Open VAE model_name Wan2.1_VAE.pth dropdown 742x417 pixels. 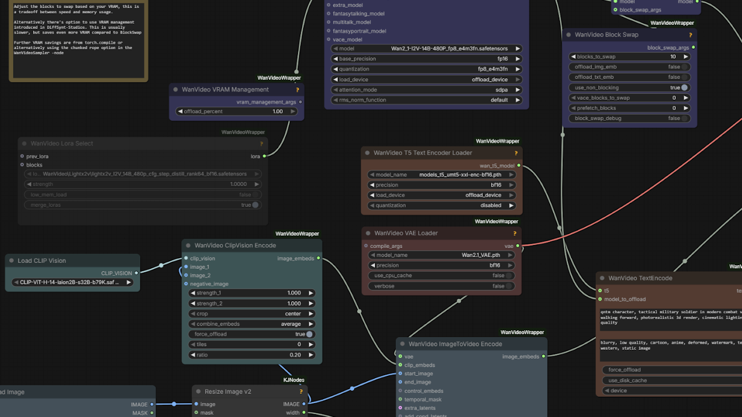(x=441, y=255)
